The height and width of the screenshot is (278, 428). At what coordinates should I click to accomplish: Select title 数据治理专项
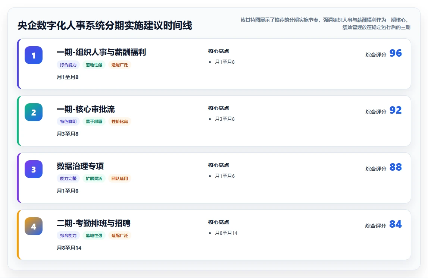(x=80, y=166)
